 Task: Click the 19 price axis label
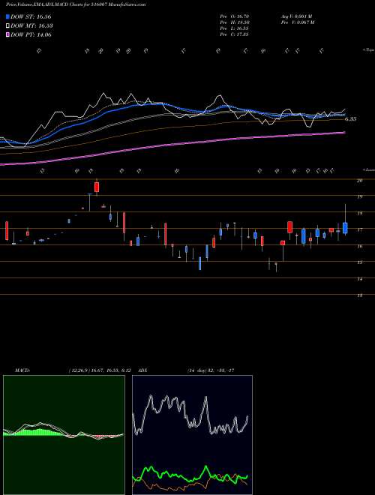[359, 196]
